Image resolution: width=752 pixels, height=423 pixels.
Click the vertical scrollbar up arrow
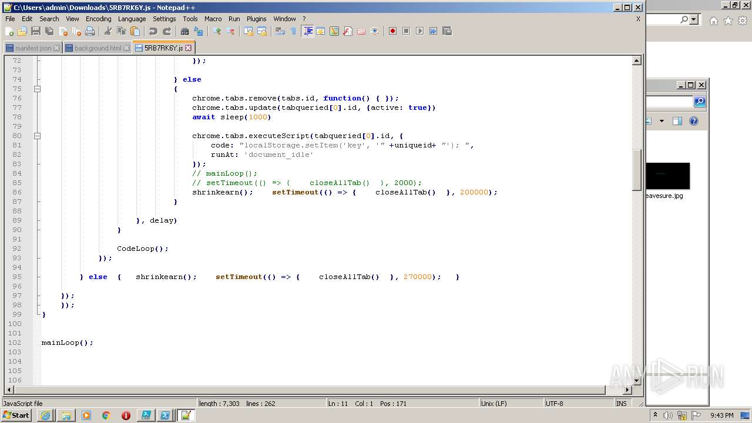point(637,61)
